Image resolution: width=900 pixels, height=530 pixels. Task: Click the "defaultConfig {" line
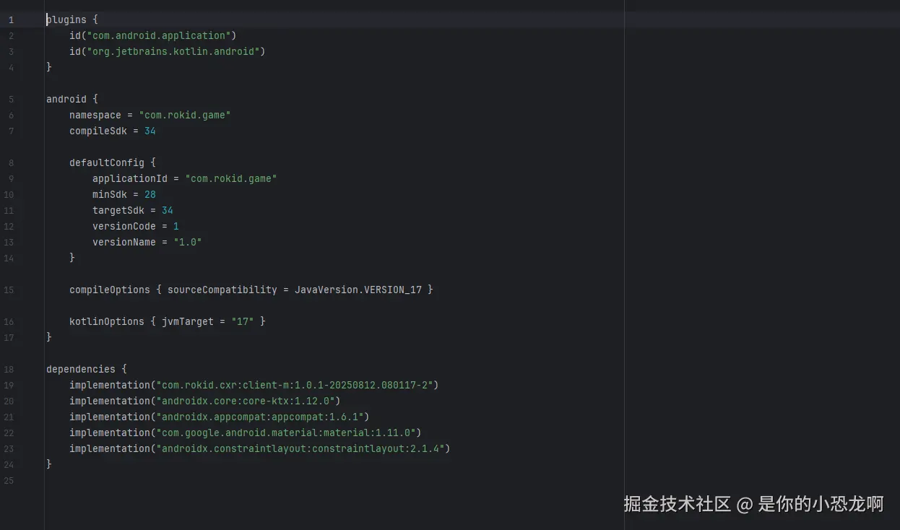[113, 162]
